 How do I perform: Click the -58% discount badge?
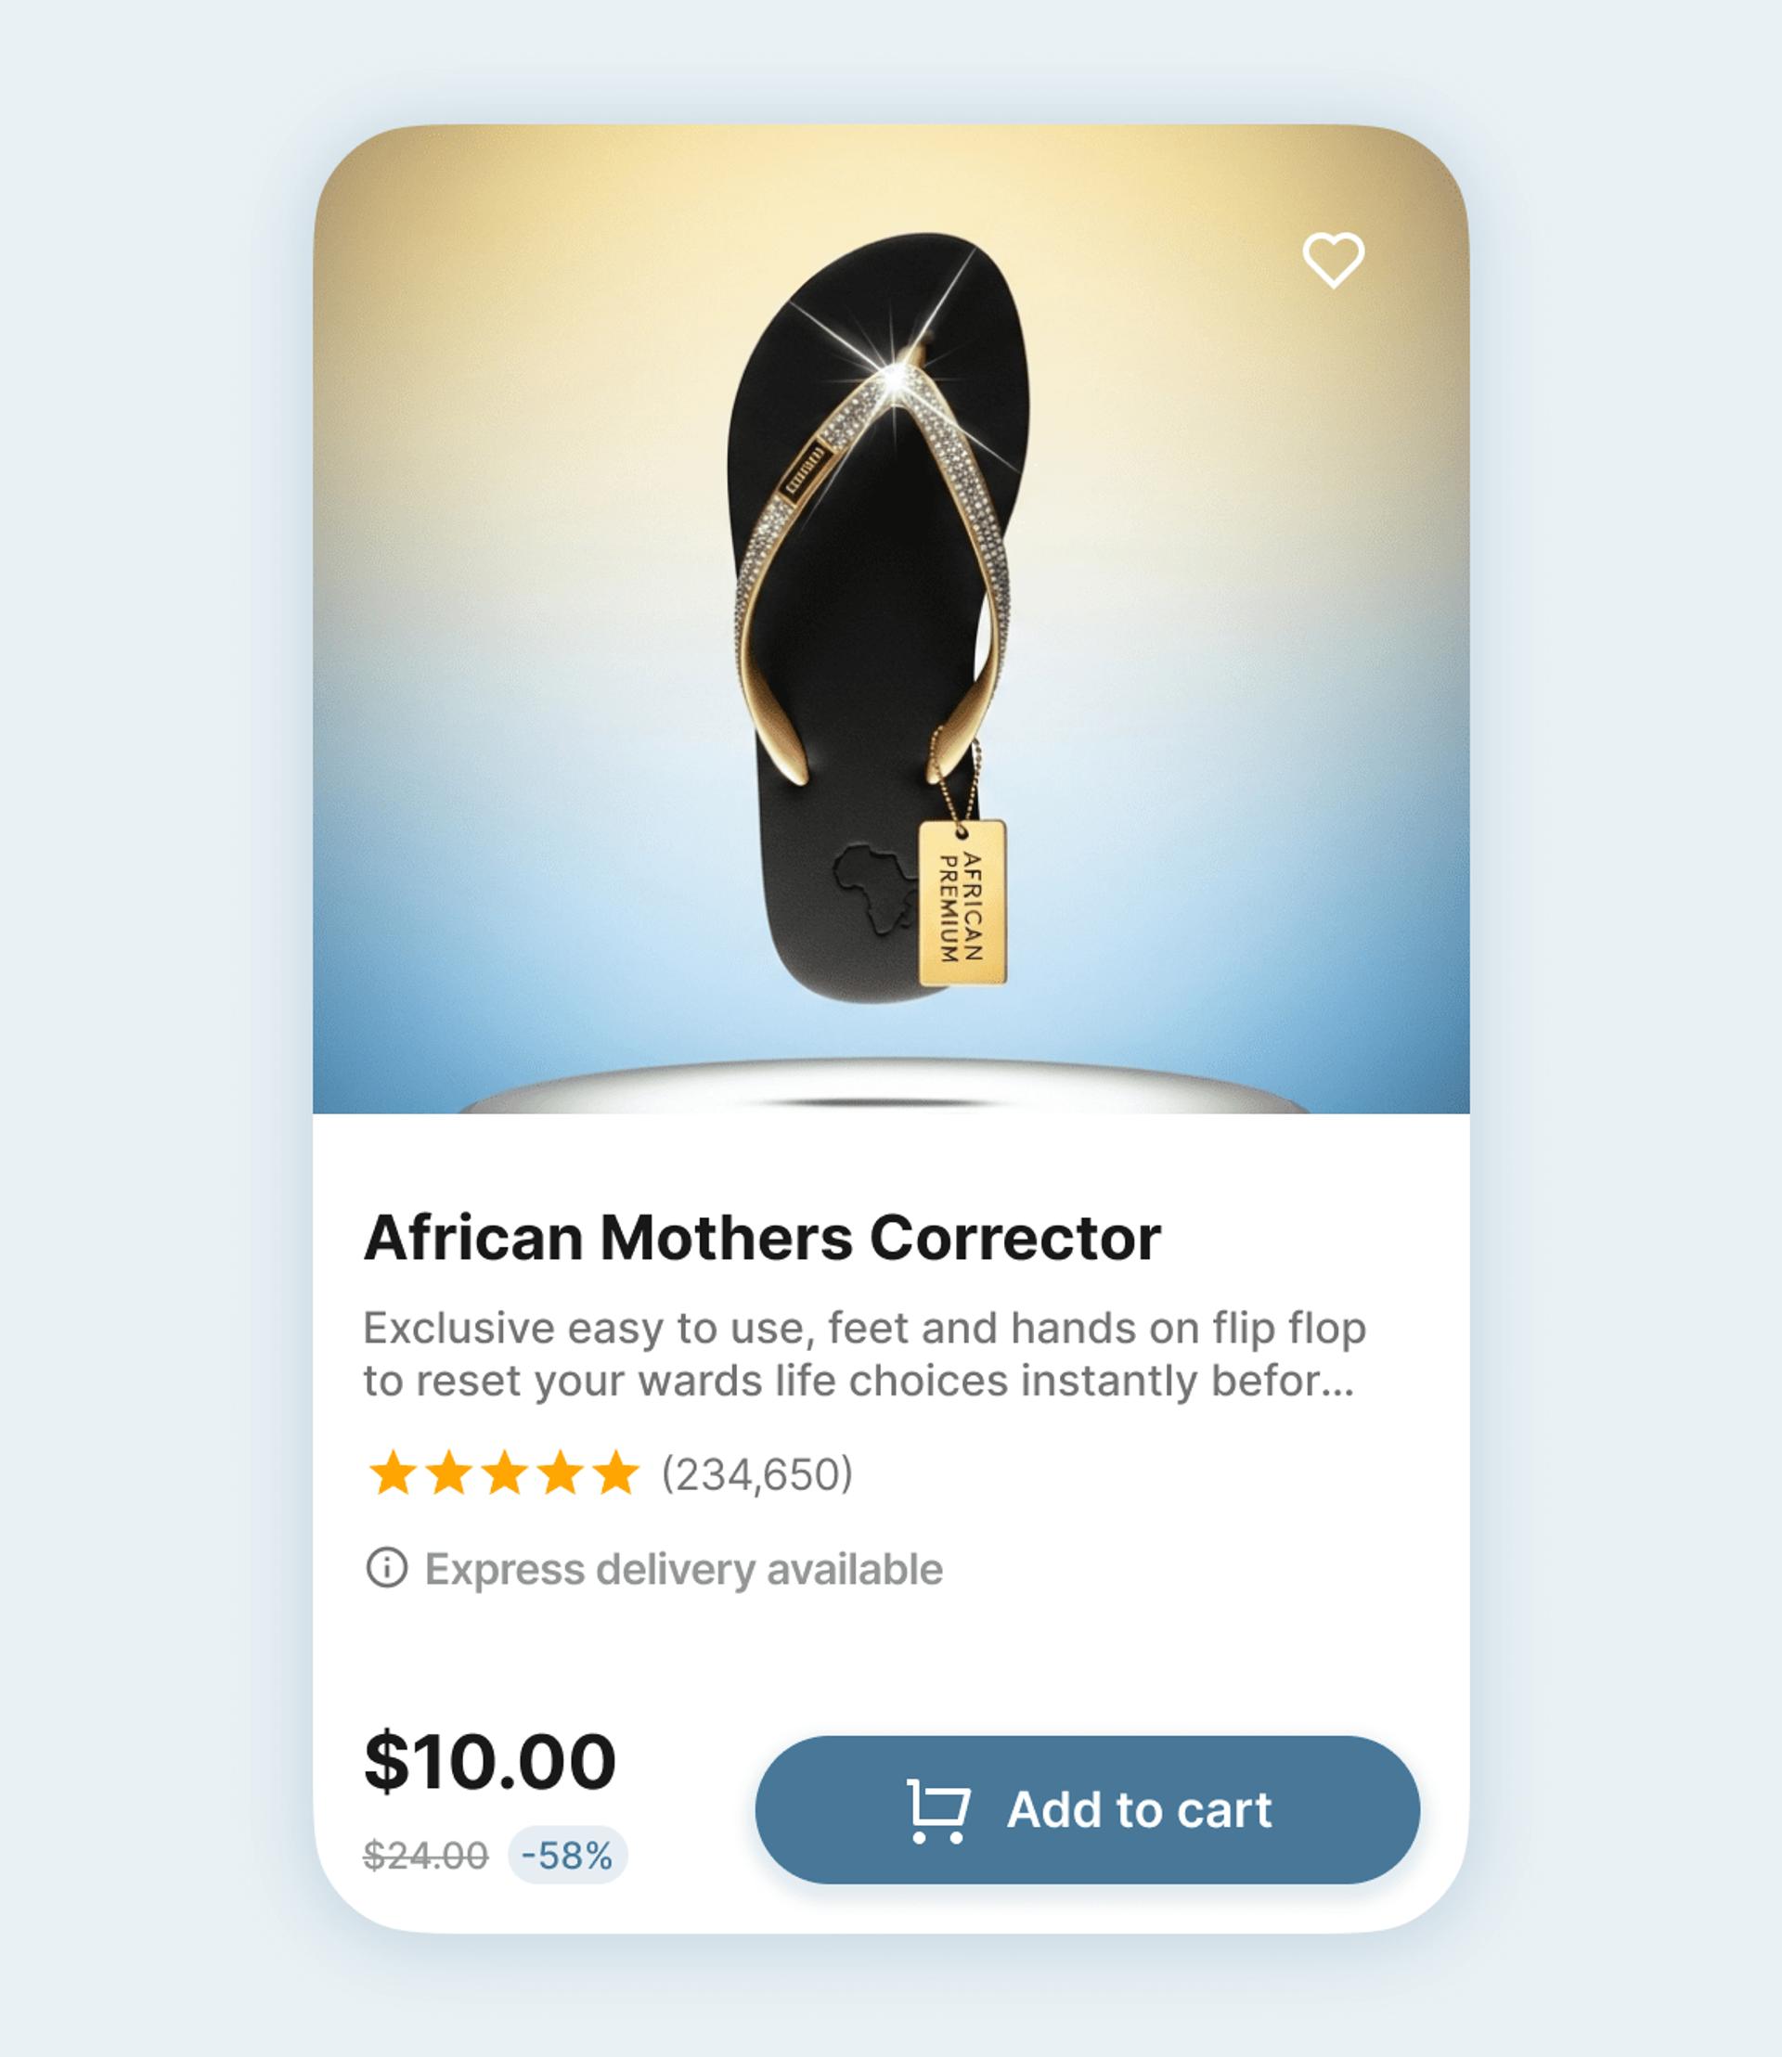tap(567, 1855)
